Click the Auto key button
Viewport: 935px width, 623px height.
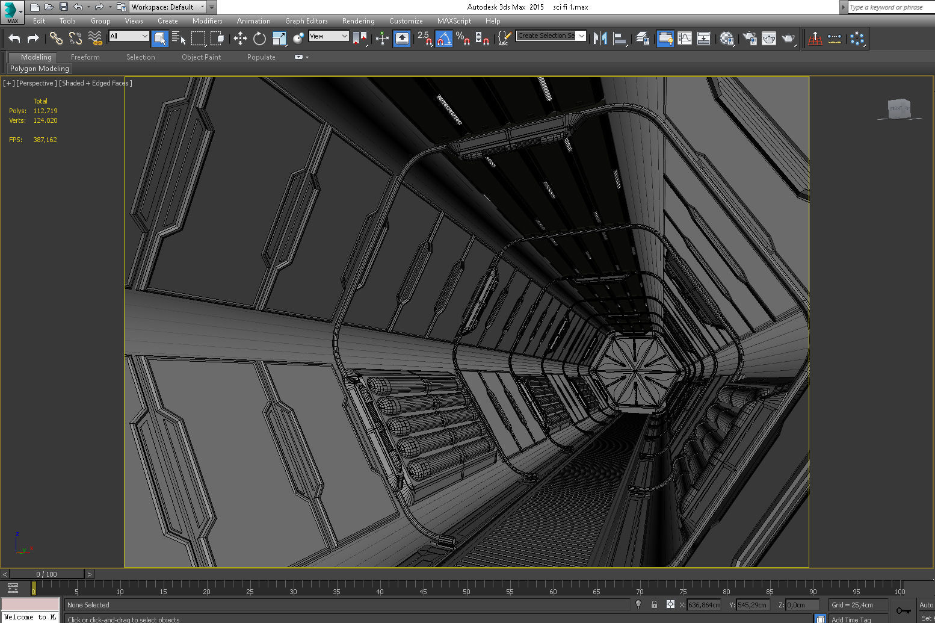[x=926, y=605]
